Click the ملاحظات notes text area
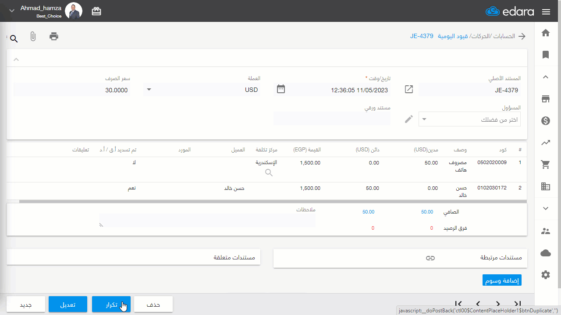This screenshot has width=561, height=315. pos(207,220)
